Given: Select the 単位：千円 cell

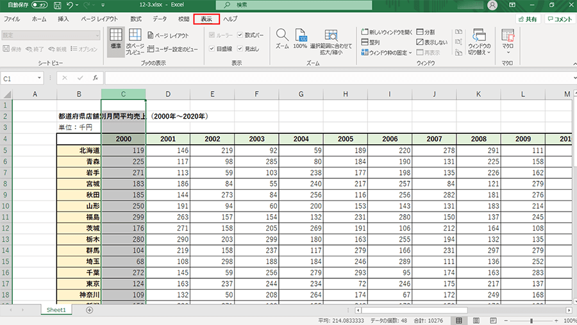Looking at the screenshot, I should coord(79,128).
